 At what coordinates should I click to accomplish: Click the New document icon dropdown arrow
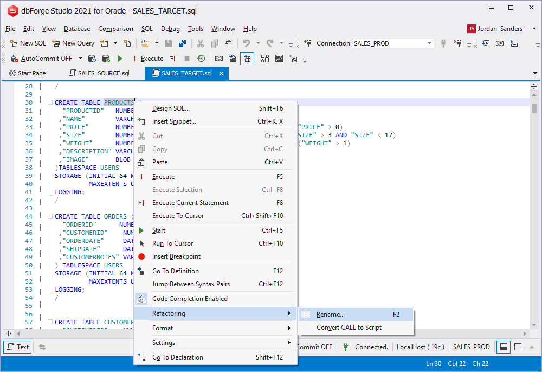pos(115,43)
